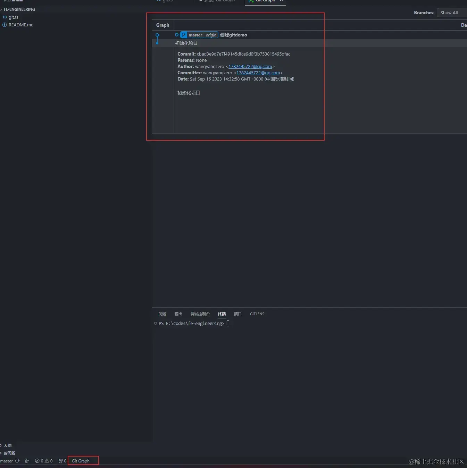Switch to the 输出 panel tab
This screenshot has width=467, height=468.
178,314
